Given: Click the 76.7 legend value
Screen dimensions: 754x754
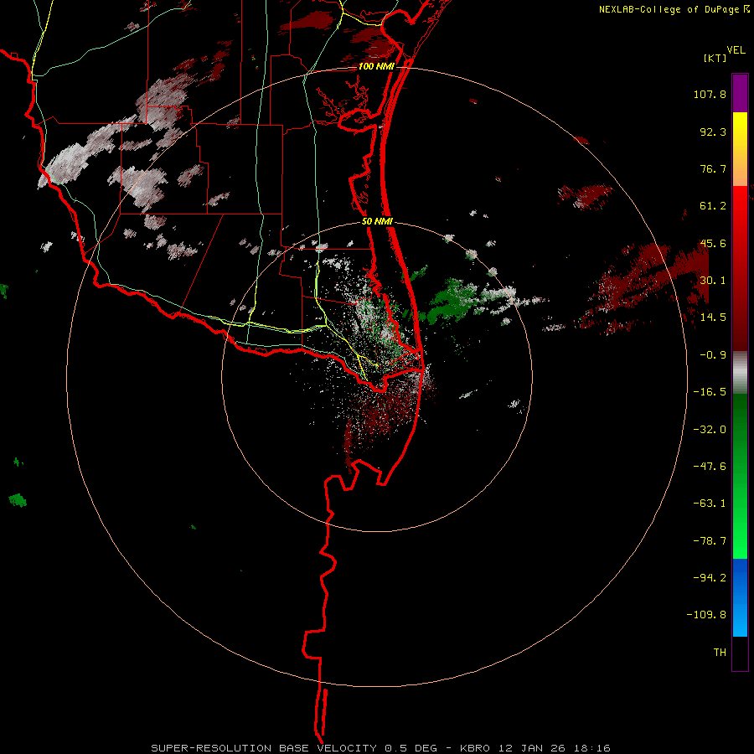Looking at the screenshot, I should tap(713, 168).
